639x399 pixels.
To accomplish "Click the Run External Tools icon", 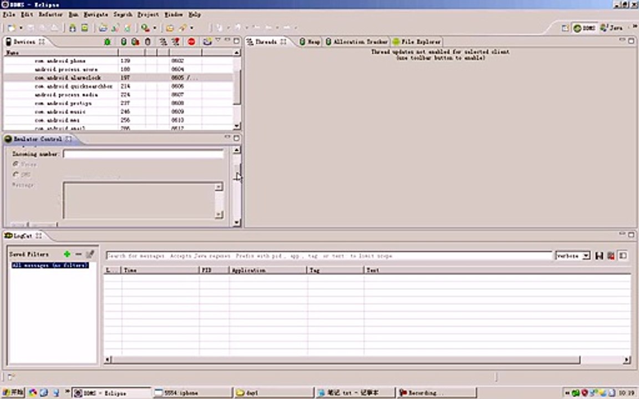I will pyautogui.click(x=145, y=28).
